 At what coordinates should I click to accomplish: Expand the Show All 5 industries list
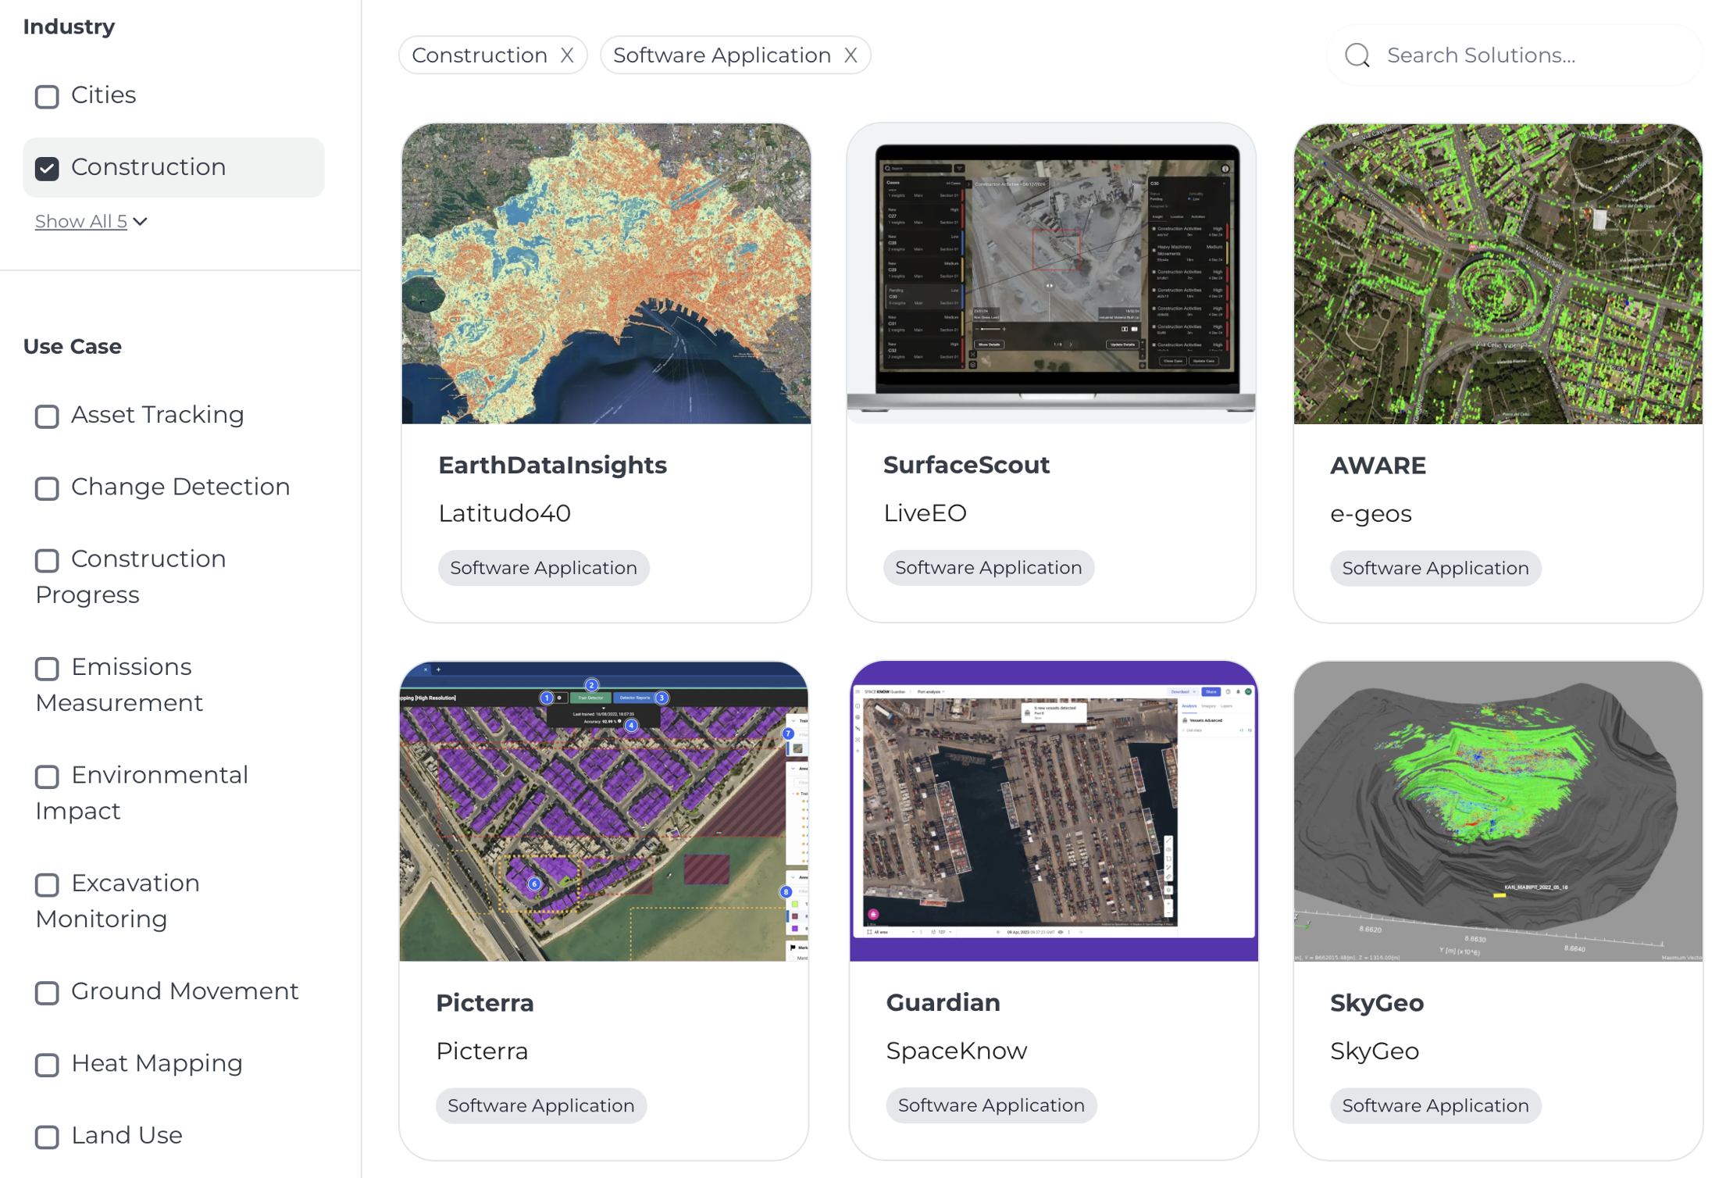coord(91,221)
